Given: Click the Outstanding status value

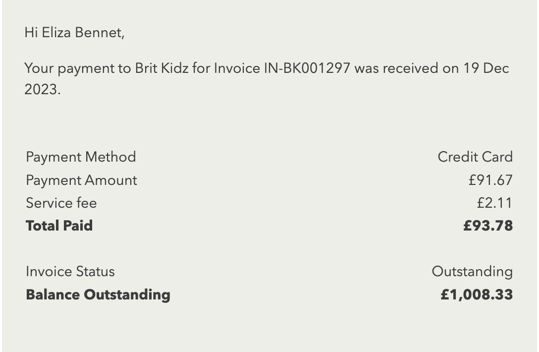Looking at the screenshot, I should [472, 272].
